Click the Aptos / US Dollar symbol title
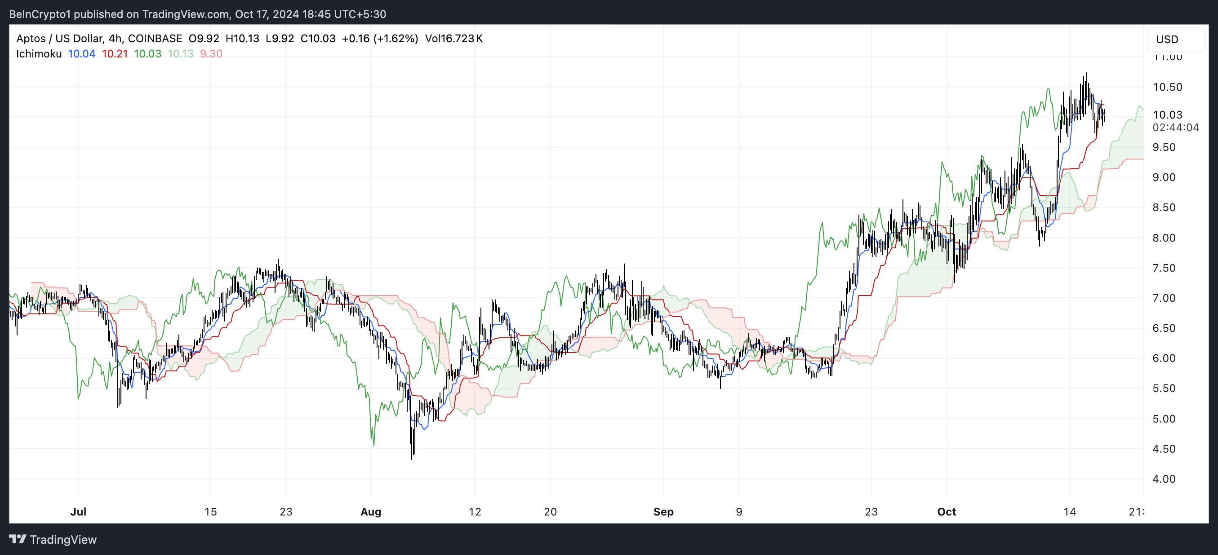This screenshot has height=555, width=1218. click(x=59, y=38)
